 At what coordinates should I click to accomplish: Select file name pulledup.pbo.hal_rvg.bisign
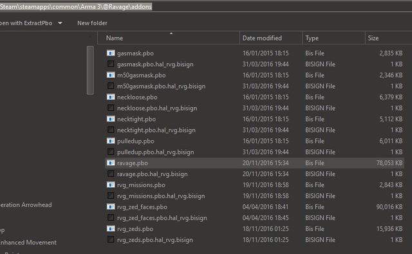pyautogui.click(x=156, y=152)
